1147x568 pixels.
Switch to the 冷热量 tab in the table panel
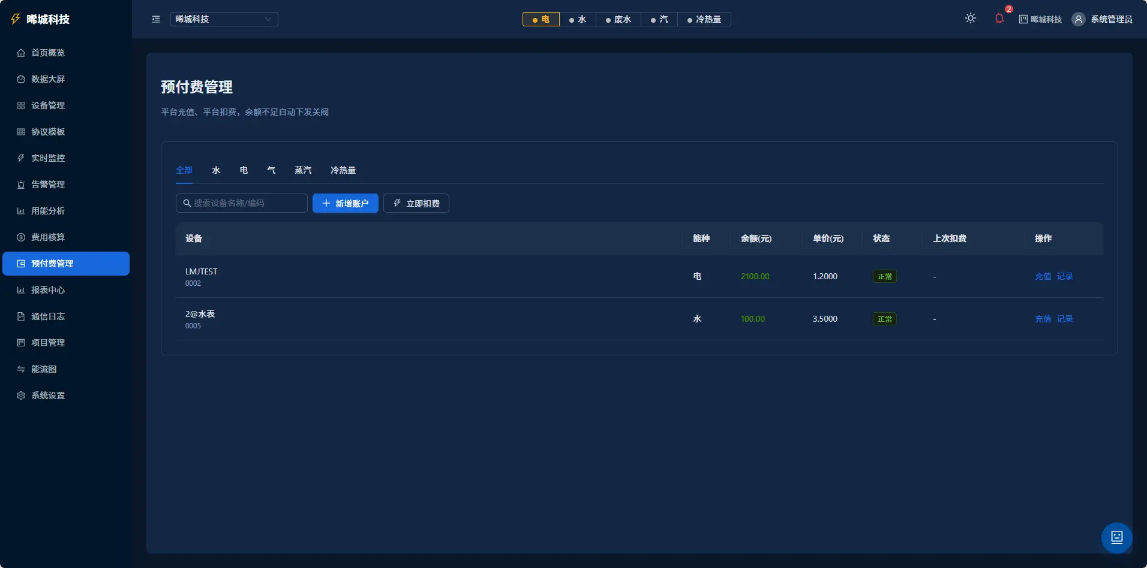tap(343, 170)
